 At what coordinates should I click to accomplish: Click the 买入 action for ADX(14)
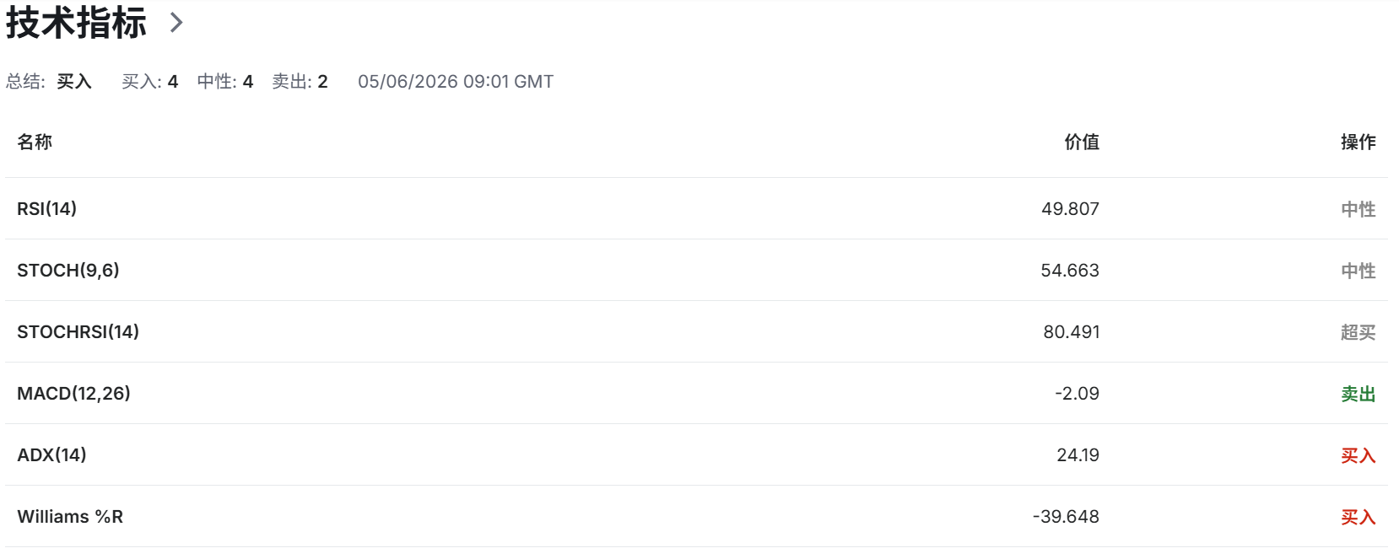coord(1358,455)
